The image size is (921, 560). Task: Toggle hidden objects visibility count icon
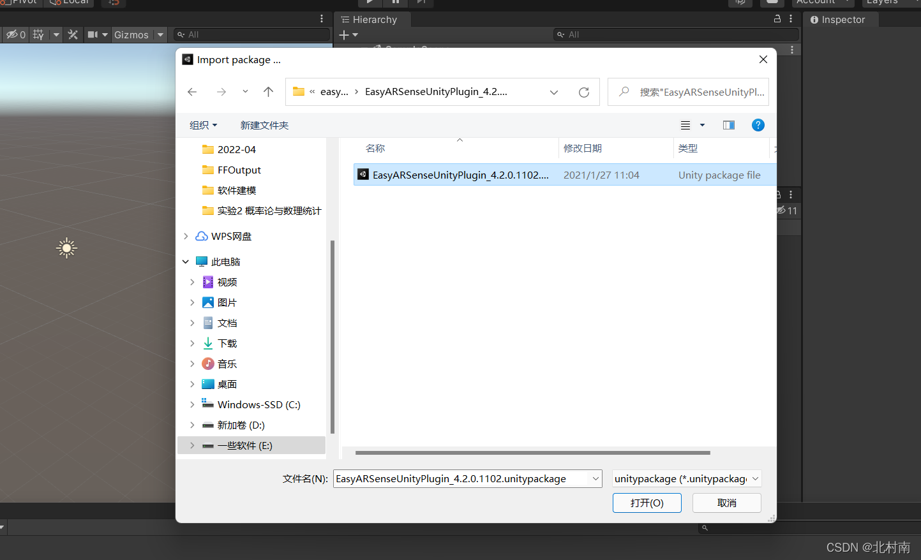point(16,34)
